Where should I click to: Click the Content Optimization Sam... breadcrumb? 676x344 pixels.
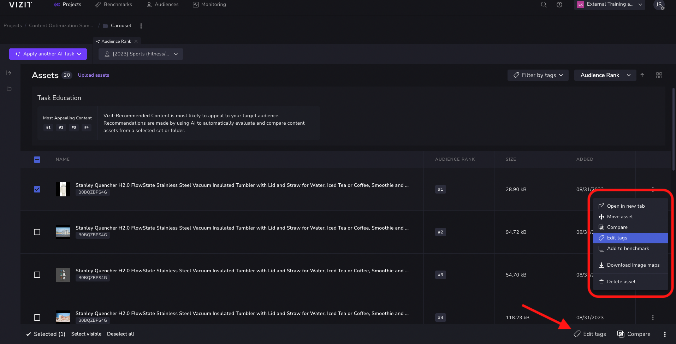click(x=61, y=26)
